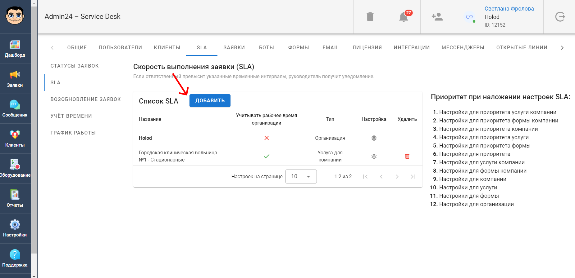This screenshot has height=278, width=575.
Task: Open the Клиенты sidebar section
Action: click(15, 139)
